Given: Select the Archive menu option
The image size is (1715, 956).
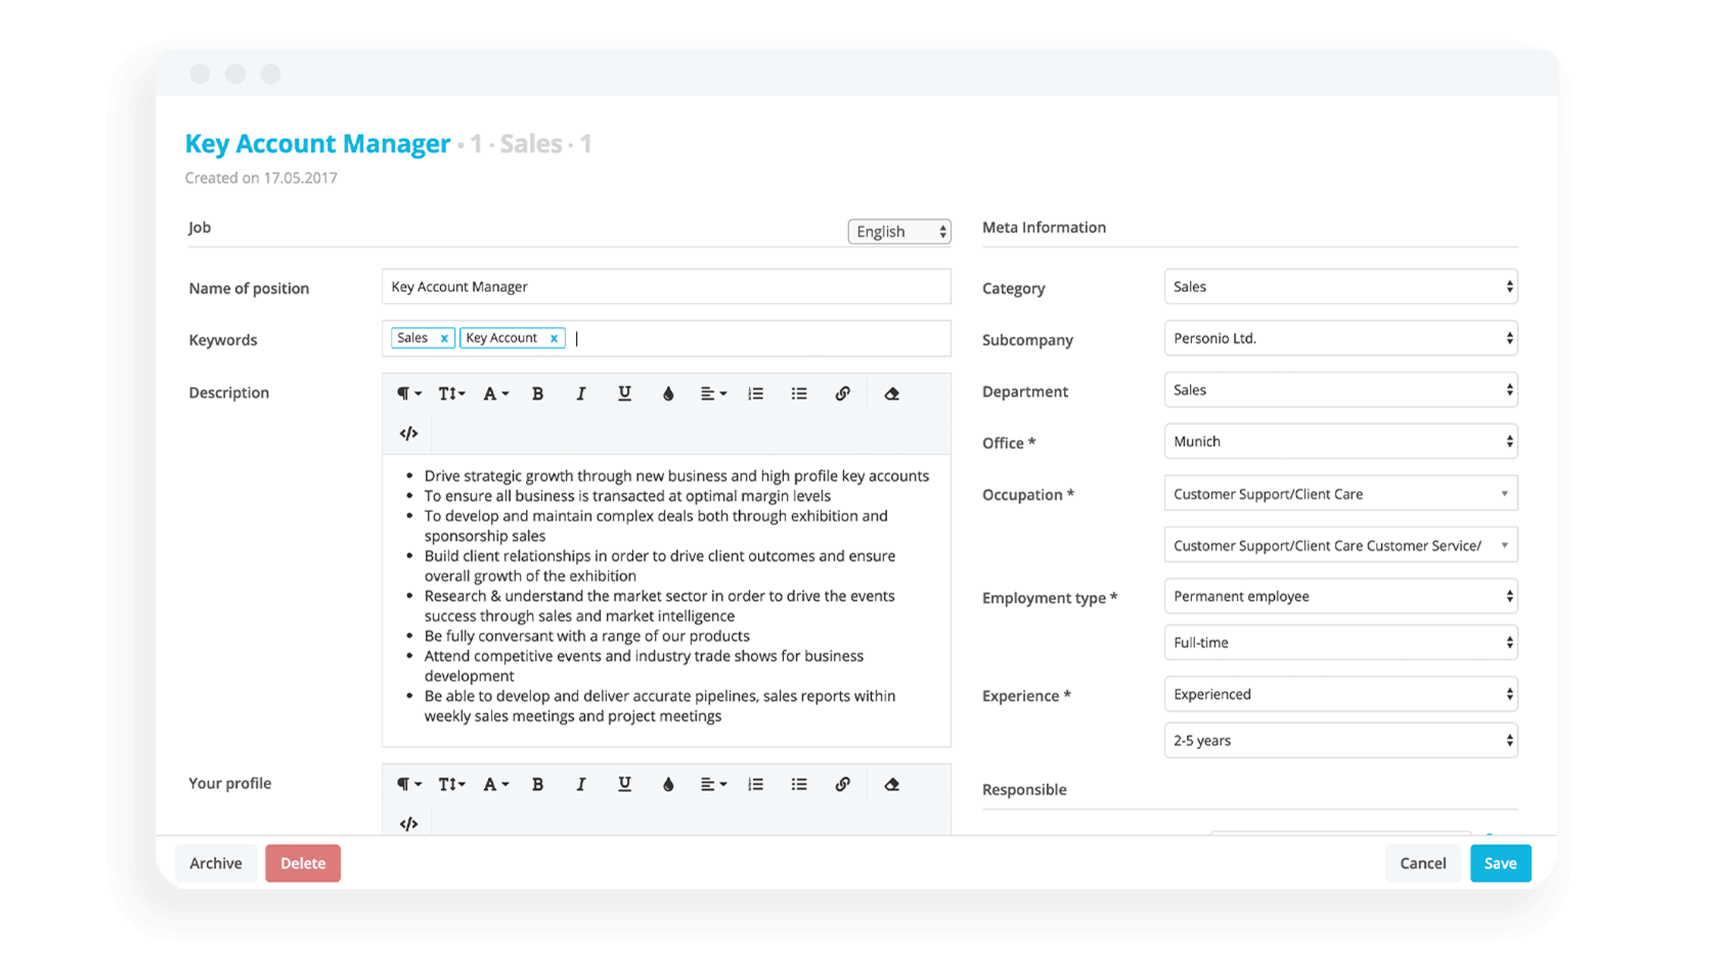Looking at the screenshot, I should (x=216, y=863).
